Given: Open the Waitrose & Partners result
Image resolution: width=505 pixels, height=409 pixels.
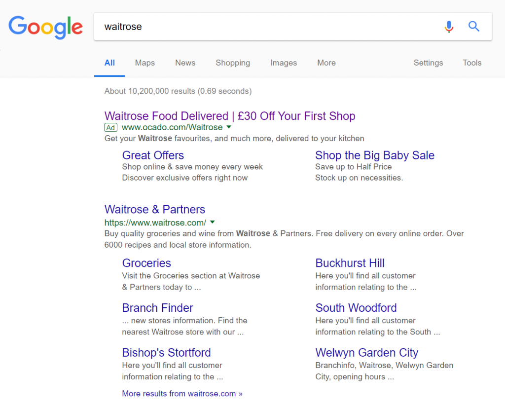Looking at the screenshot, I should [x=155, y=210].
